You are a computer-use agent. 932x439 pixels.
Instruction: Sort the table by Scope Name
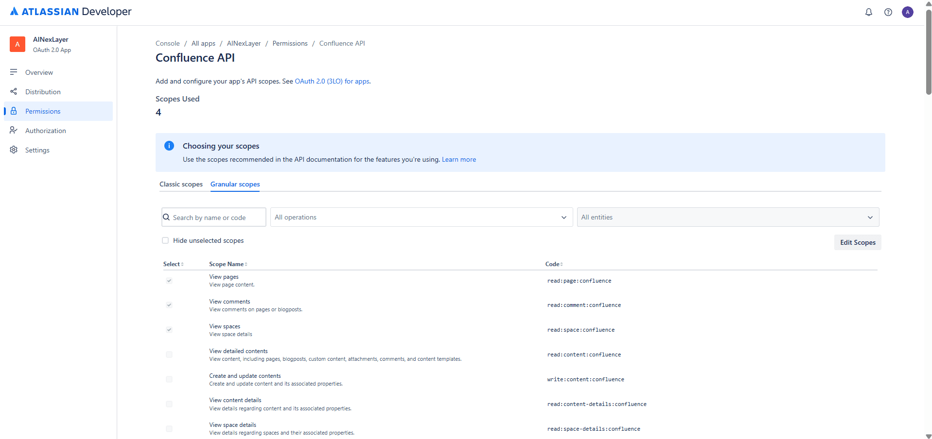coord(228,264)
